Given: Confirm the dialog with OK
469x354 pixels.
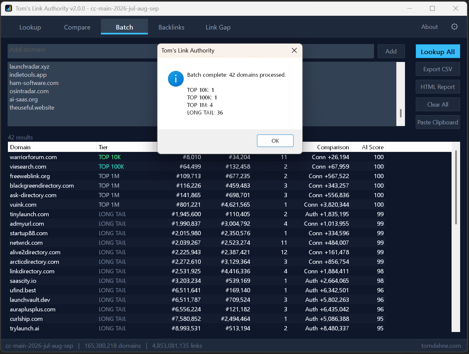Looking at the screenshot, I should [275, 141].
